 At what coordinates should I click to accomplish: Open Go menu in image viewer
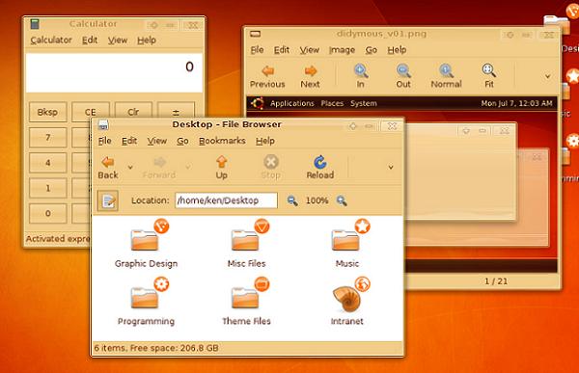click(x=372, y=50)
